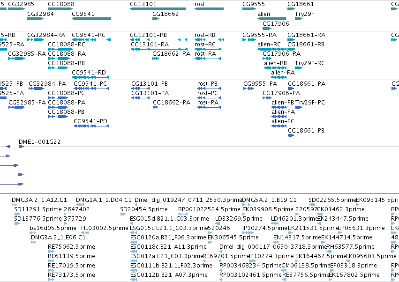Image resolution: width=399 pixels, height=282 pixels.
Task: Click transcript alien-RC
Action: pyautogui.click(x=272, y=49)
